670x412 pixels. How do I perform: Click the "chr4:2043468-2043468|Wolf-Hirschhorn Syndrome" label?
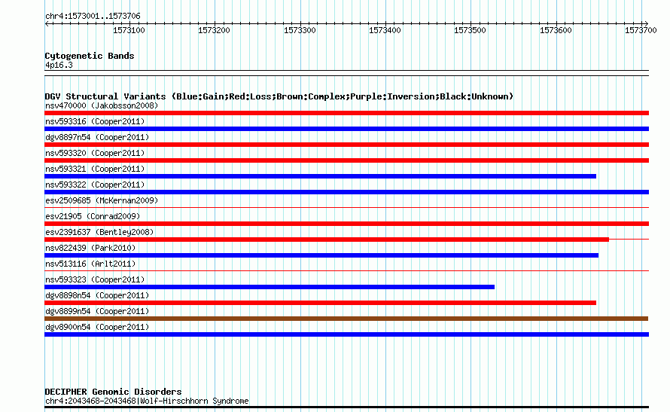147,401
